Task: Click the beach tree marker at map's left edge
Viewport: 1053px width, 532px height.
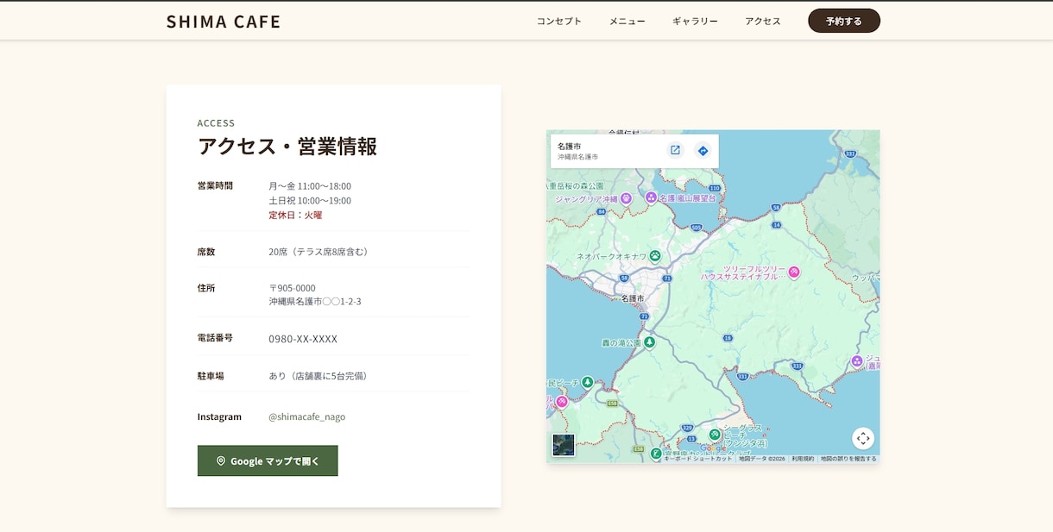Action: pos(588,381)
